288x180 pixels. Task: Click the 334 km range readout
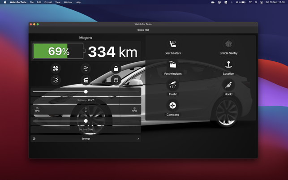click(x=112, y=52)
